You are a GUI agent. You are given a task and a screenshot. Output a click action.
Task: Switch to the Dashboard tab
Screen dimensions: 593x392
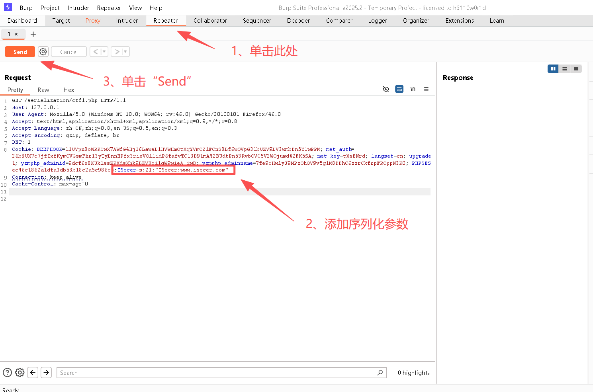coord(22,21)
